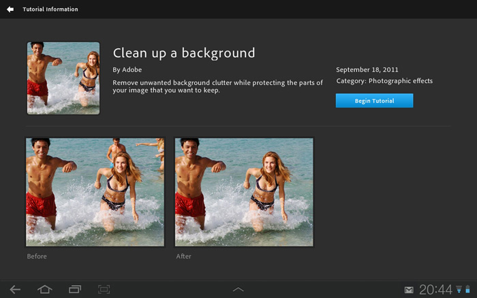
Task: Click the "Clean up a background" title
Action: [x=184, y=53]
